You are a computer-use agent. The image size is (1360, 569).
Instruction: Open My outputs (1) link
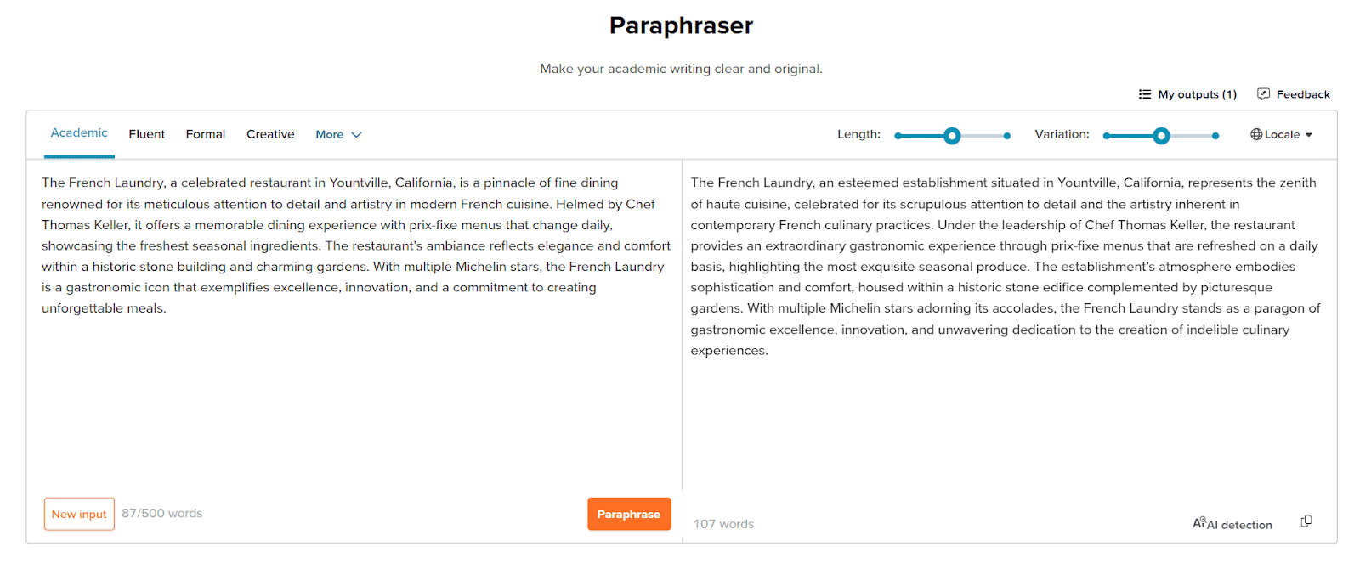click(1187, 94)
